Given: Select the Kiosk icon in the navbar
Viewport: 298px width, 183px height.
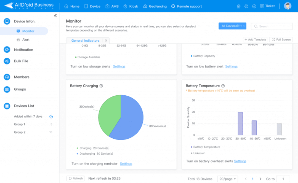Looking at the screenshot, I should pyautogui.click(x=131, y=6).
